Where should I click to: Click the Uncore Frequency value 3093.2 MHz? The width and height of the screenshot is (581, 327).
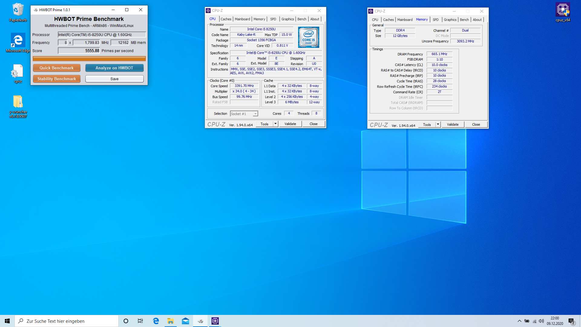click(465, 41)
